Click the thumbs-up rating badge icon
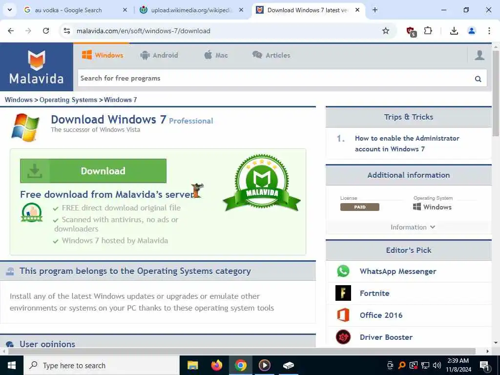500x375 pixels. (x=32, y=212)
